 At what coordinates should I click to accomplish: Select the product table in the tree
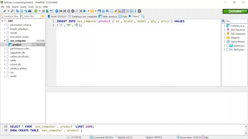pyautogui.click(x=17, y=45)
